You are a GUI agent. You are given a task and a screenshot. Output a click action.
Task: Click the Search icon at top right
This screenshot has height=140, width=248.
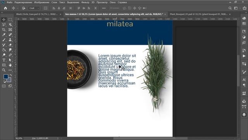[x=230, y=8]
